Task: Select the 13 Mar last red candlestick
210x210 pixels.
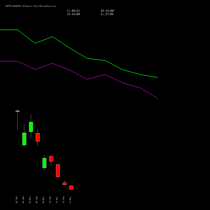Action: pyautogui.click(x=71, y=187)
